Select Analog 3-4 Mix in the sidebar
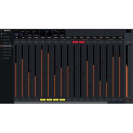The width and height of the screenshot is (133, 133). point(7,49)
